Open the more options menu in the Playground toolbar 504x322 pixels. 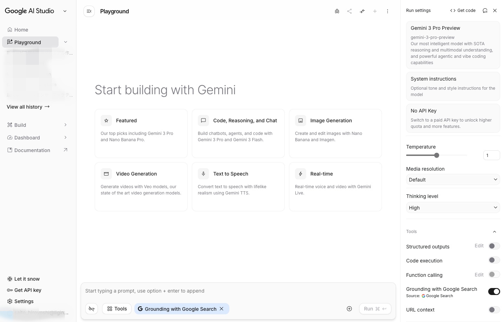pos(387,11)
